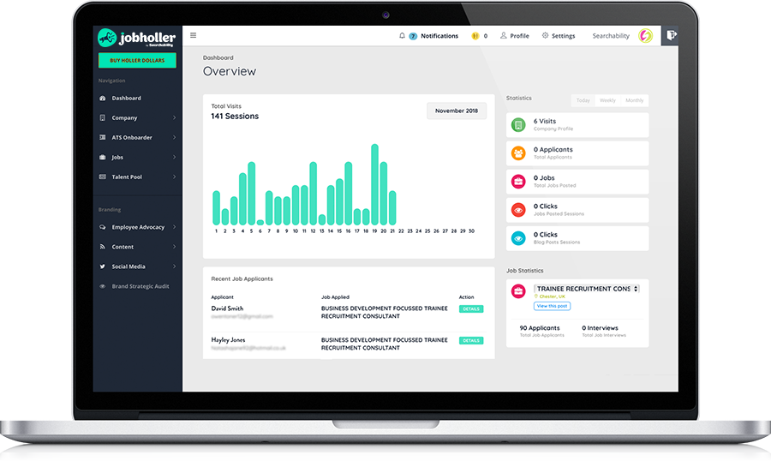The height and width of the screenshot is (461, 771).
Task: Click the notification count badge 7
Action: click(x=413, y=36)
